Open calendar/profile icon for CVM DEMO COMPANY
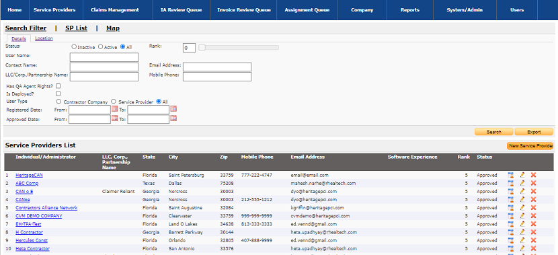This screenshot has width=558, height=255. (x=511, y=216)
